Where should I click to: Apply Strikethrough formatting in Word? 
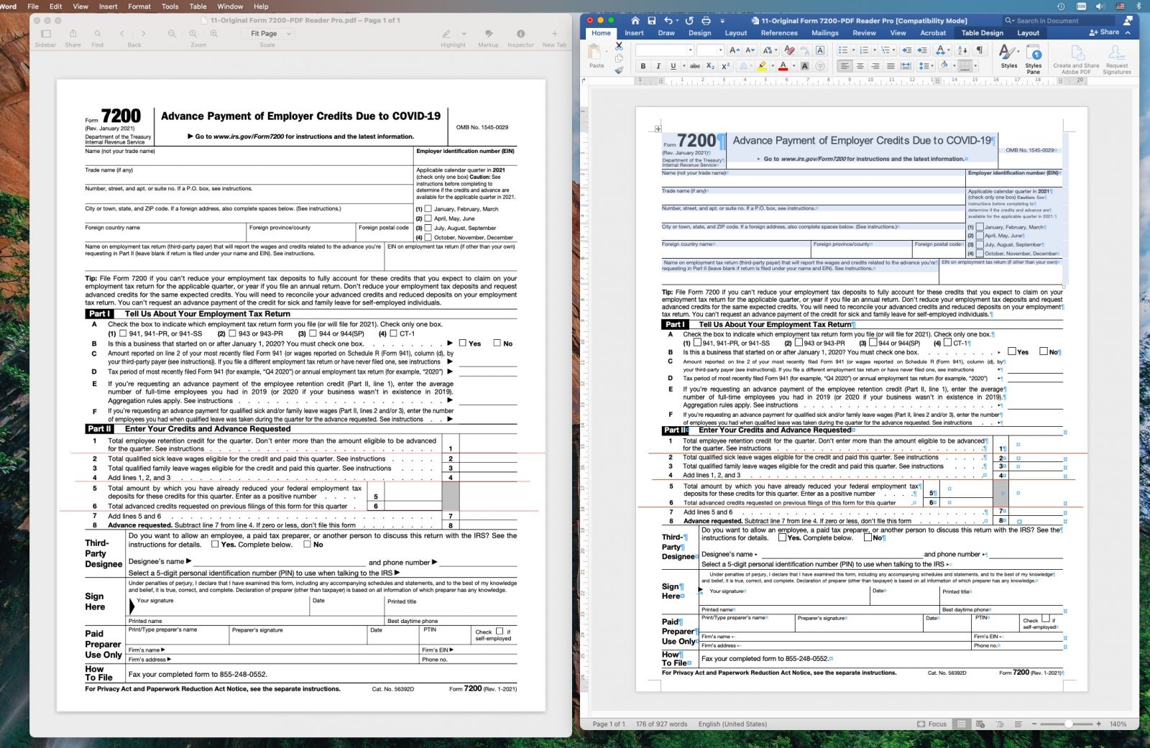695,66
